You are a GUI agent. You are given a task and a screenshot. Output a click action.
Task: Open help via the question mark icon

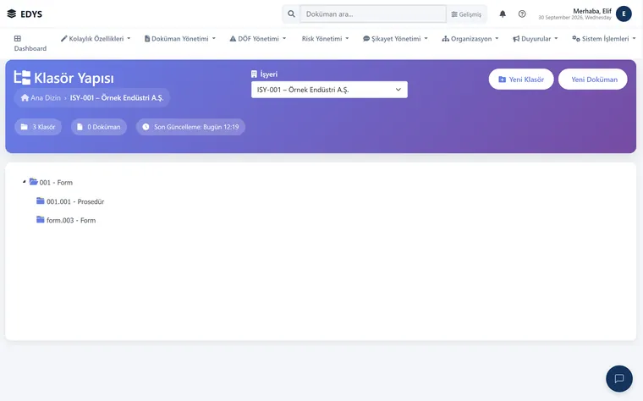tap(522, 14)
